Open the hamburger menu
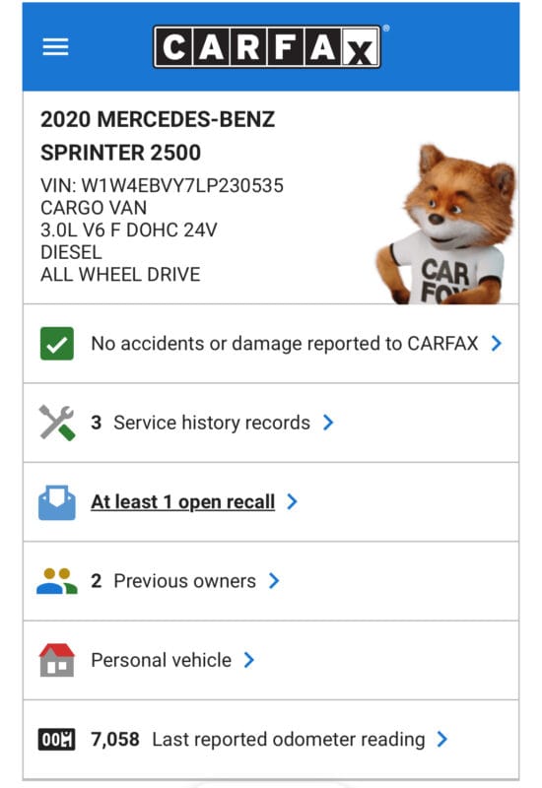 tap(55, 46)
